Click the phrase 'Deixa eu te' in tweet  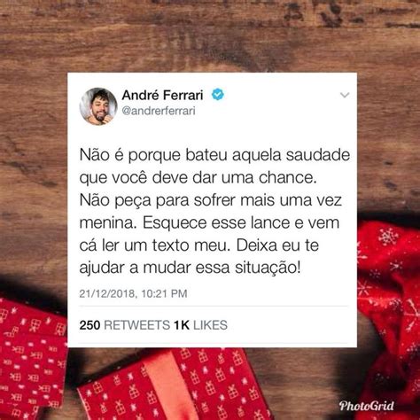click(x=277, y=245)
